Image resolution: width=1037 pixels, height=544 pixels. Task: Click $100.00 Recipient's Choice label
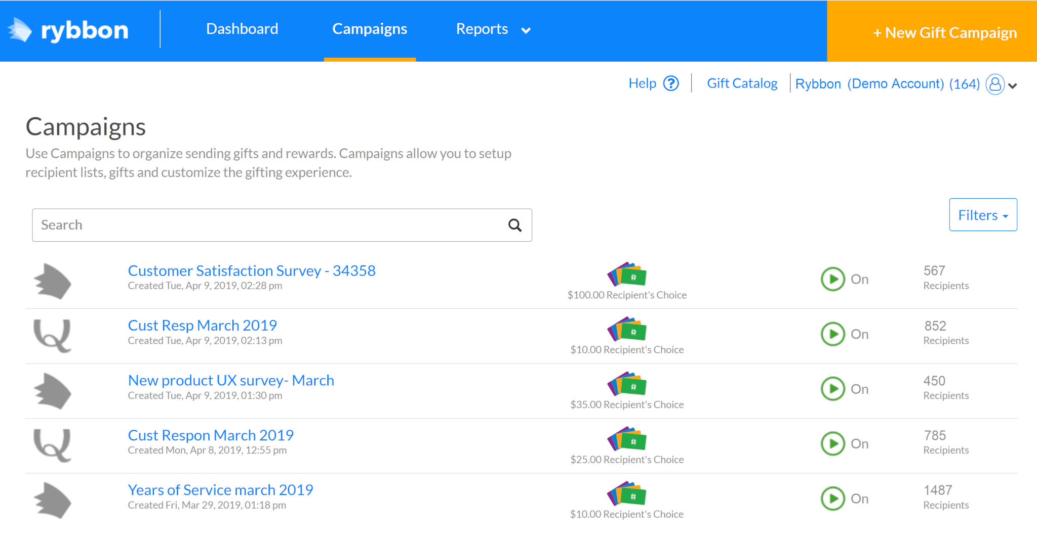click(x=627, y=295)
